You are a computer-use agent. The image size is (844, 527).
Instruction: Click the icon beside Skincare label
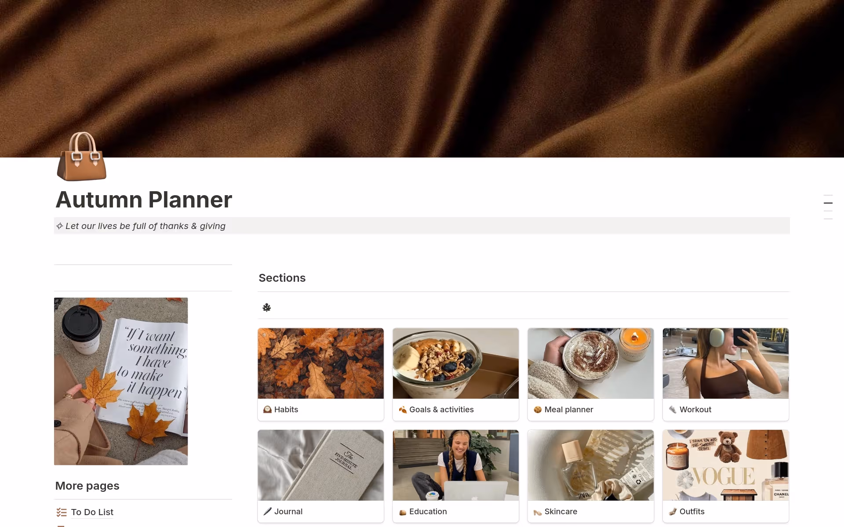coord(538,512)
